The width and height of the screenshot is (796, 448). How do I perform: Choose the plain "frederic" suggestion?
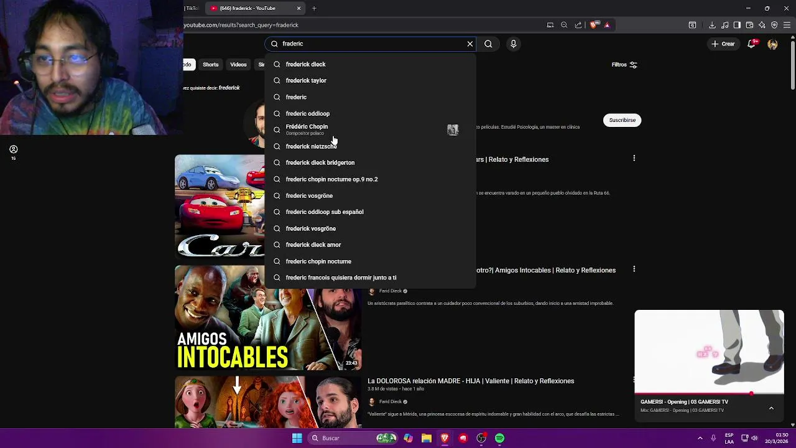pyautogui.click(x=371, y=97)
